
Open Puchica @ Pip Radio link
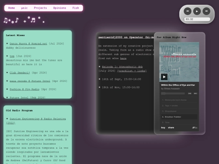click(24, 89)
